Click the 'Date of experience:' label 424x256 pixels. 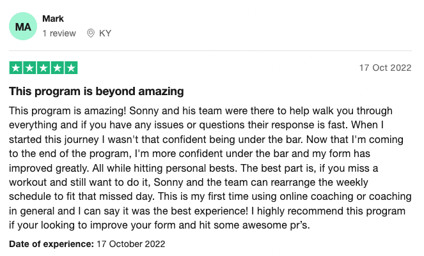coord(51,244)
